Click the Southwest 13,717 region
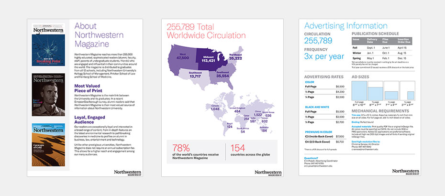The image size is (445, 196). click(x=195, y=75)
